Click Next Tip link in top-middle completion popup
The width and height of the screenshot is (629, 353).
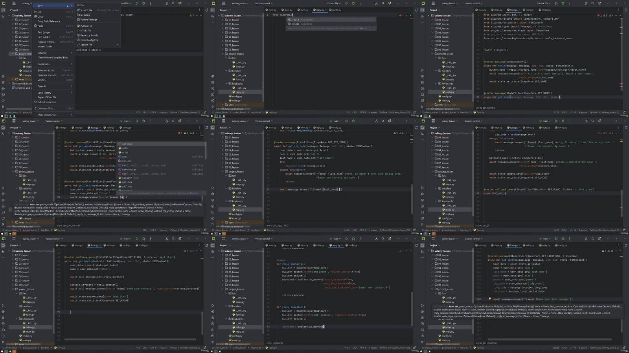coord(364,28)
